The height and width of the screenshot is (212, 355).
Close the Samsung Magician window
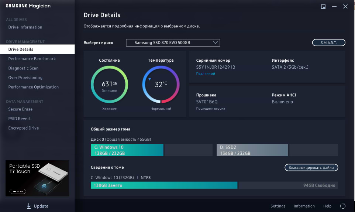[x=345, y=7]
